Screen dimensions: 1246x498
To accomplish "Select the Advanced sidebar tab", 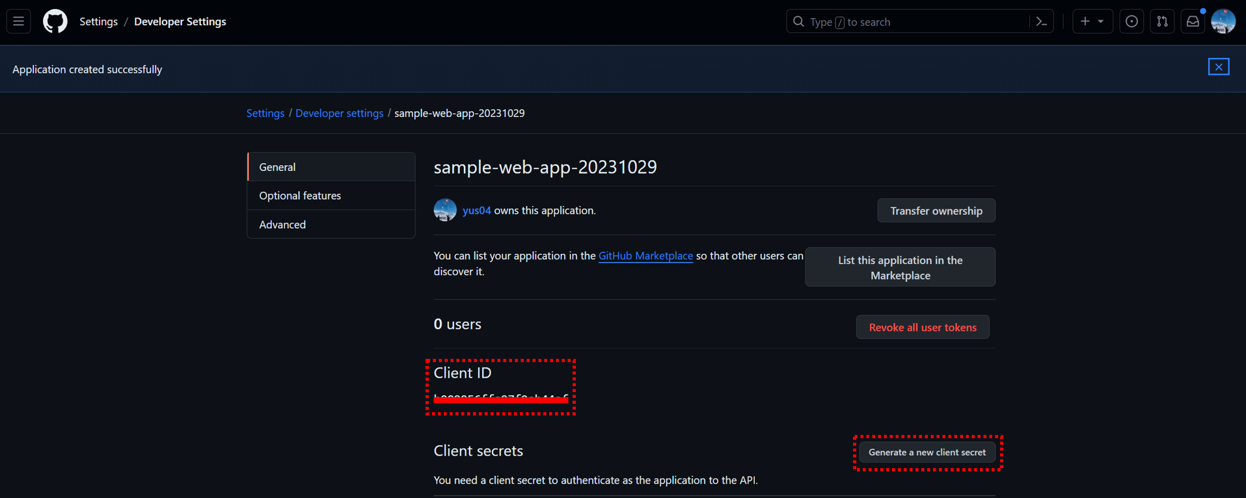I will coord(331,224).
